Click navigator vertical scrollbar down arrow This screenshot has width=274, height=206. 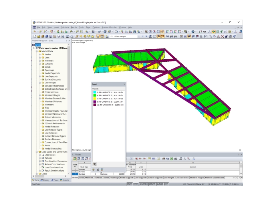pos(69,173)
